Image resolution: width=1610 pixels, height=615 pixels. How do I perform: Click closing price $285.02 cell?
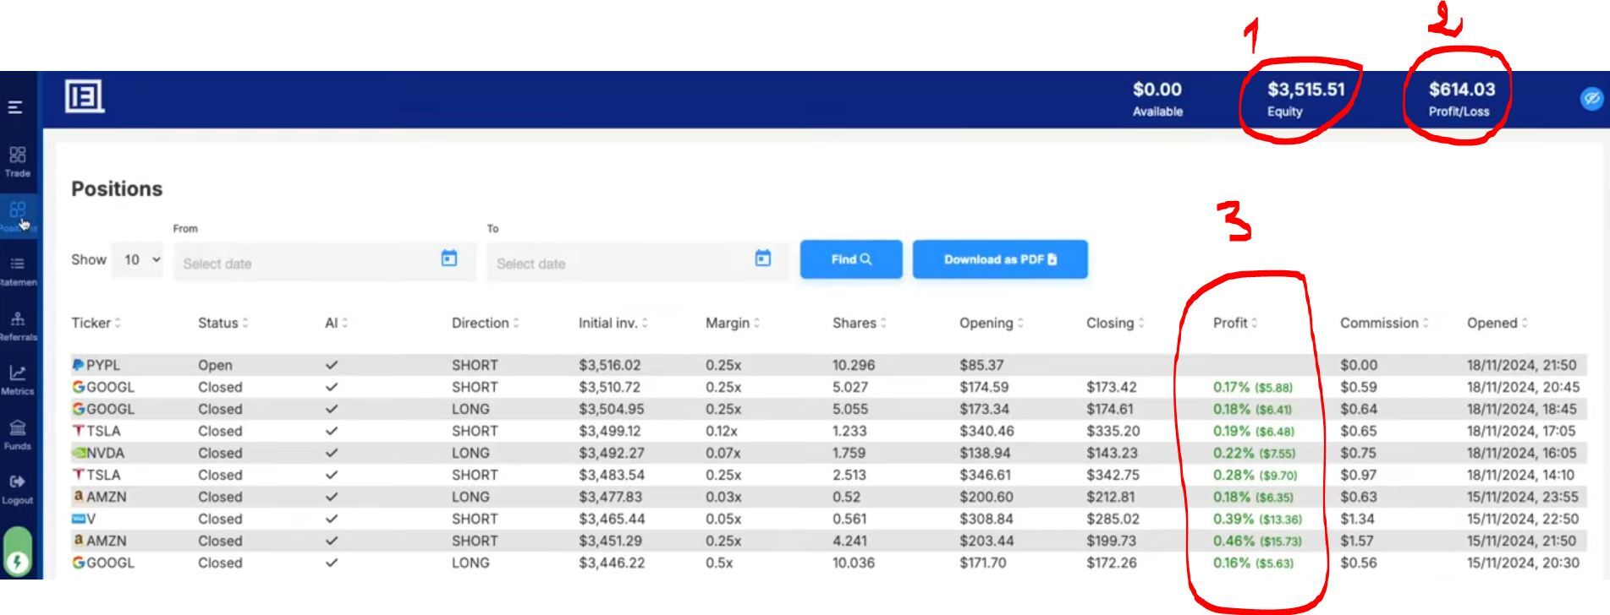coord(1113,519)
